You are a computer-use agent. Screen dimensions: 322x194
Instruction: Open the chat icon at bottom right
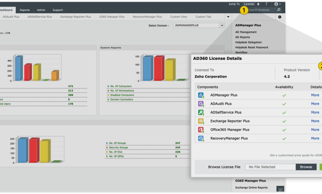(280, 189)
